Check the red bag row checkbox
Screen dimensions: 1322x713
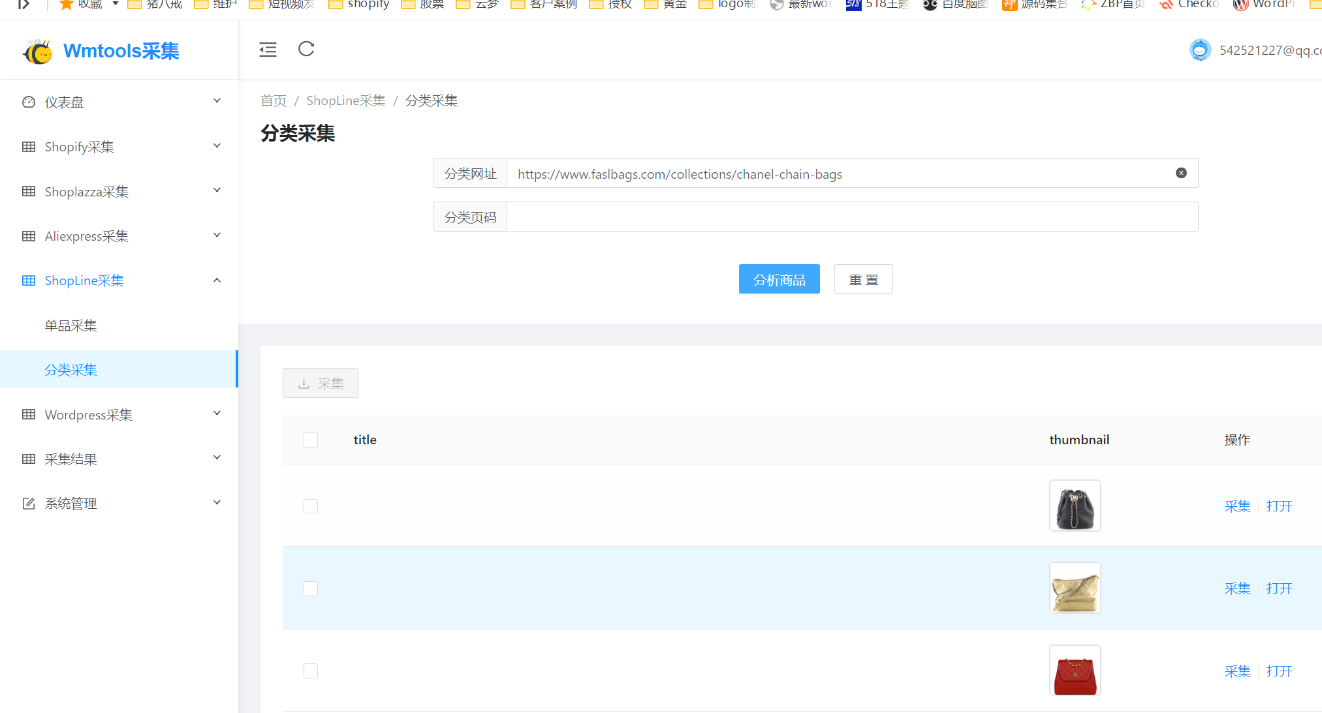pos(310,671)
